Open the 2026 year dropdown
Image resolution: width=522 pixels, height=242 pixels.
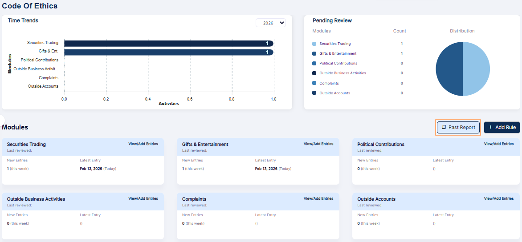(x=271, y=23)
